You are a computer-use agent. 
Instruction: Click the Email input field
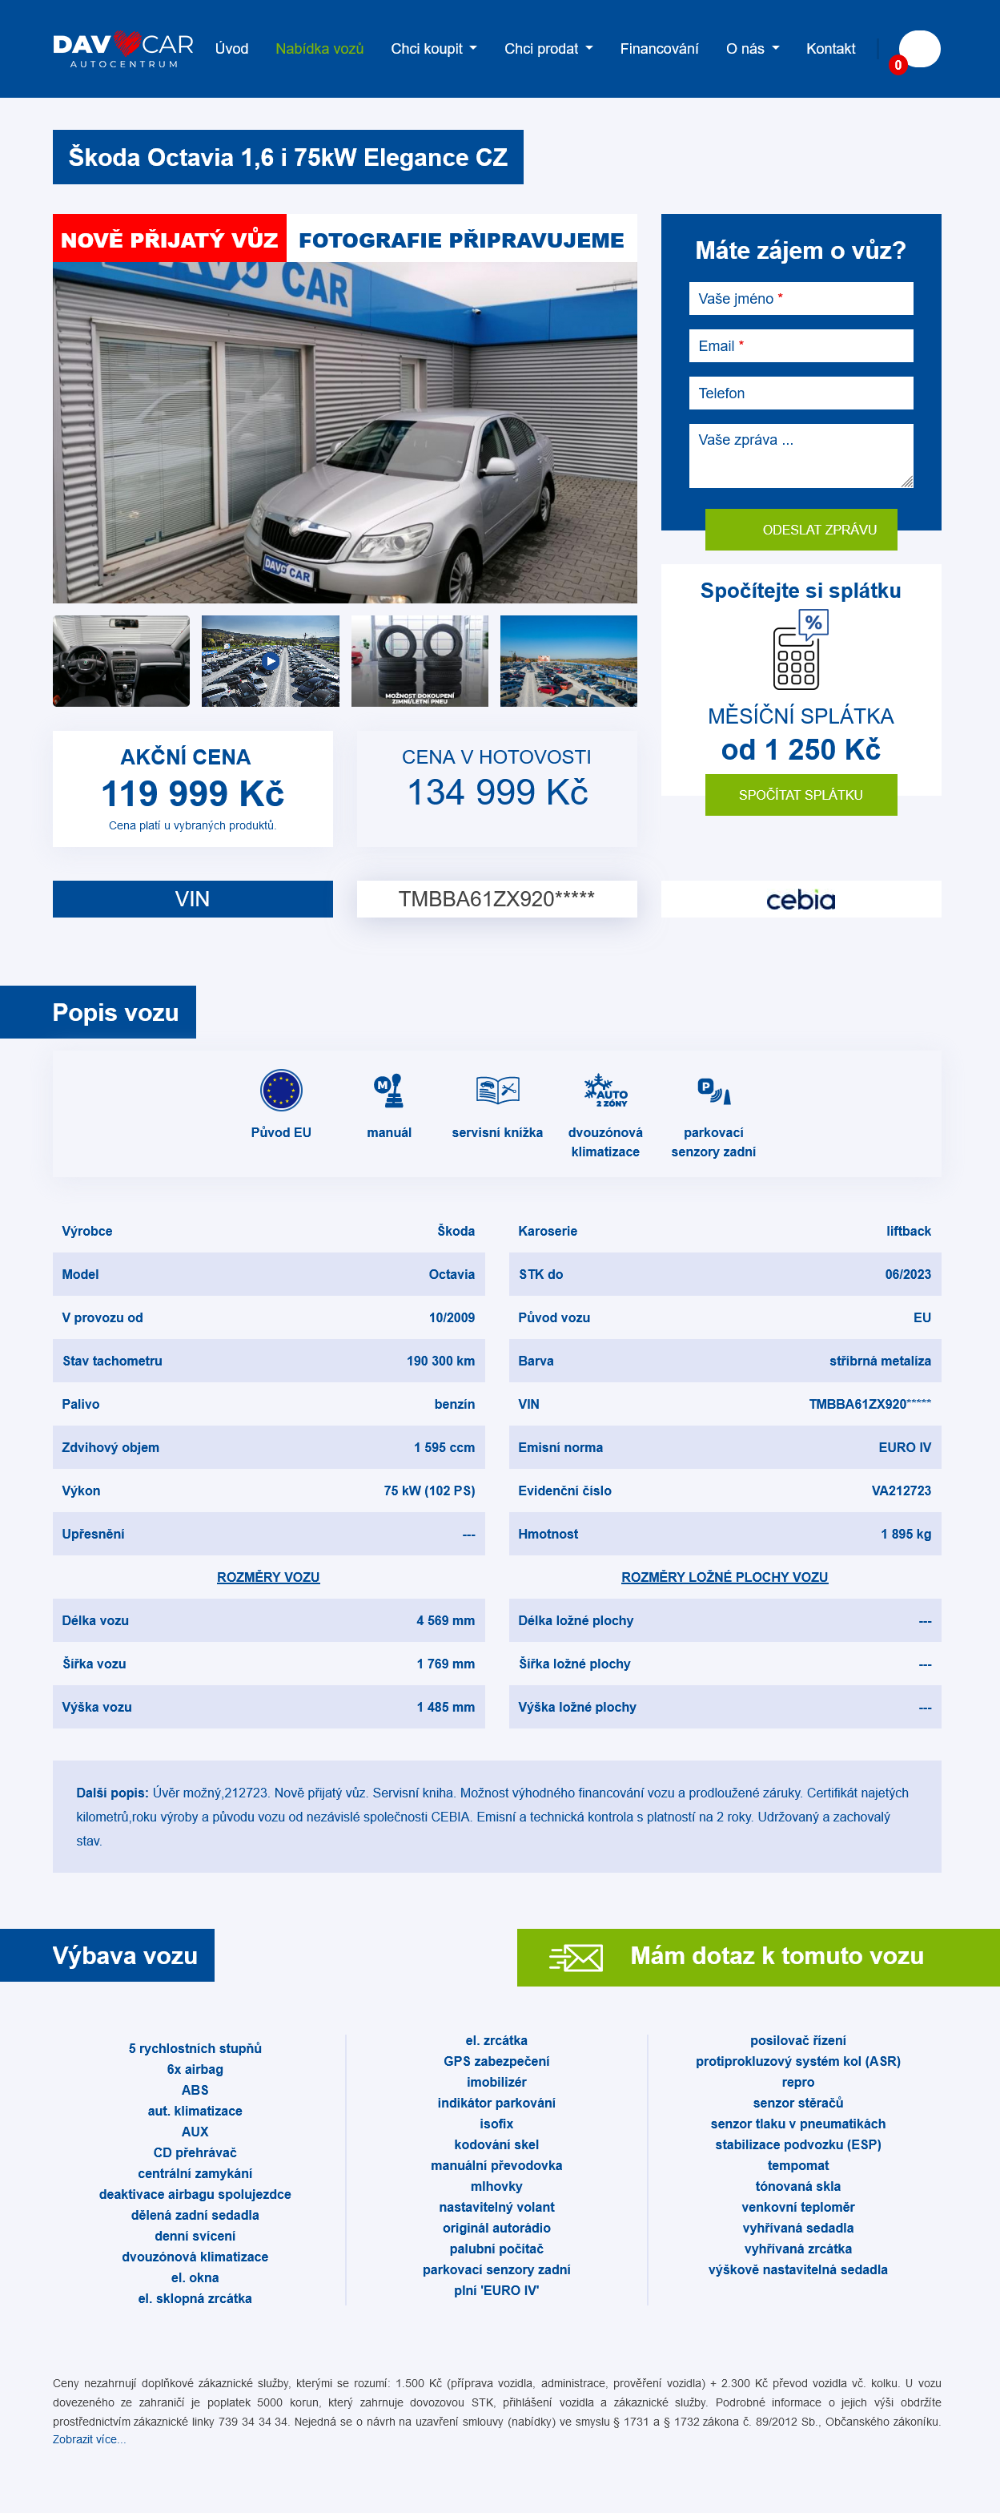click(801, 345)
